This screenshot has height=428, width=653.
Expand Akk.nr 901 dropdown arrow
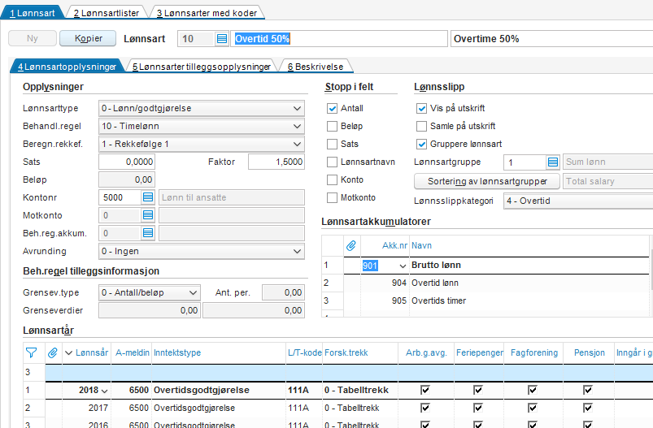403,266
